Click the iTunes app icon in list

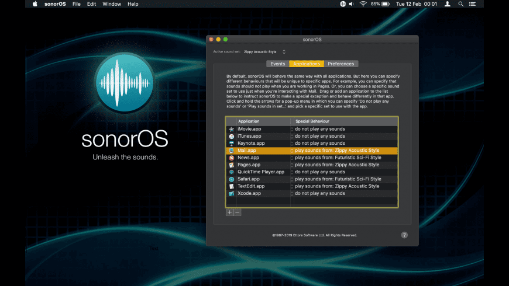232,136
